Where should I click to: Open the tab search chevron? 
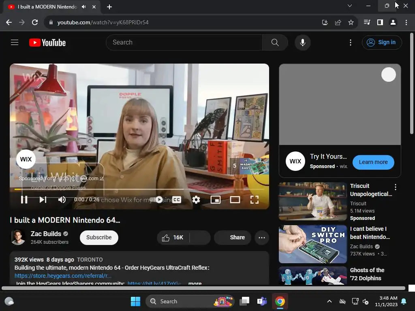(350, 6)
